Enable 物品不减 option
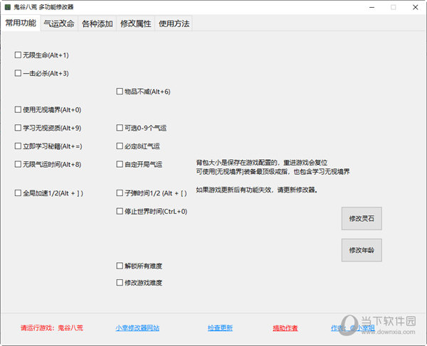Screen dimensions: 427x346 (120, 91)
